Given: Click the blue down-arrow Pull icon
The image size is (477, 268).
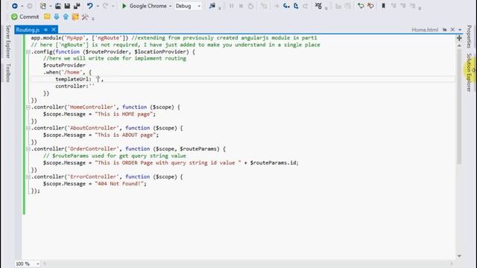Looking at the screenshot, I should point(57,16).
